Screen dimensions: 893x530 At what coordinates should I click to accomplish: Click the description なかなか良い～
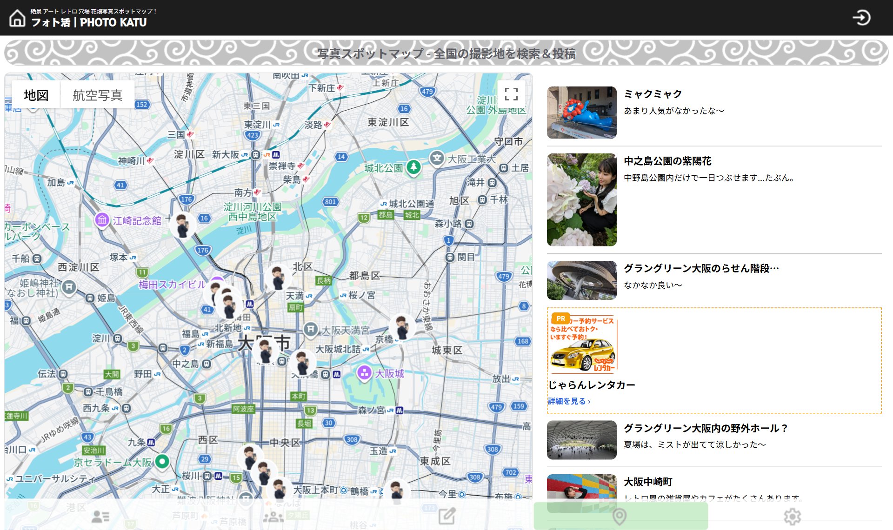coord(653,285)
